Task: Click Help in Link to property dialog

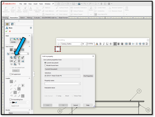Action: pos(88,105)
